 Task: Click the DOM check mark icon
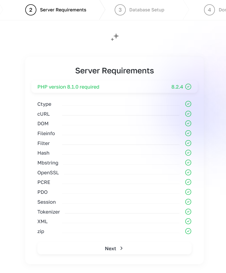coord(188,123)
